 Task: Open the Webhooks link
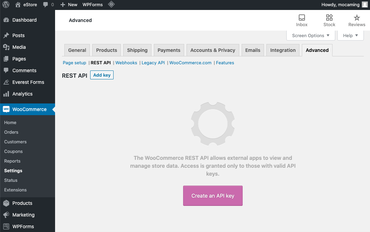click(x=126, y=63)
